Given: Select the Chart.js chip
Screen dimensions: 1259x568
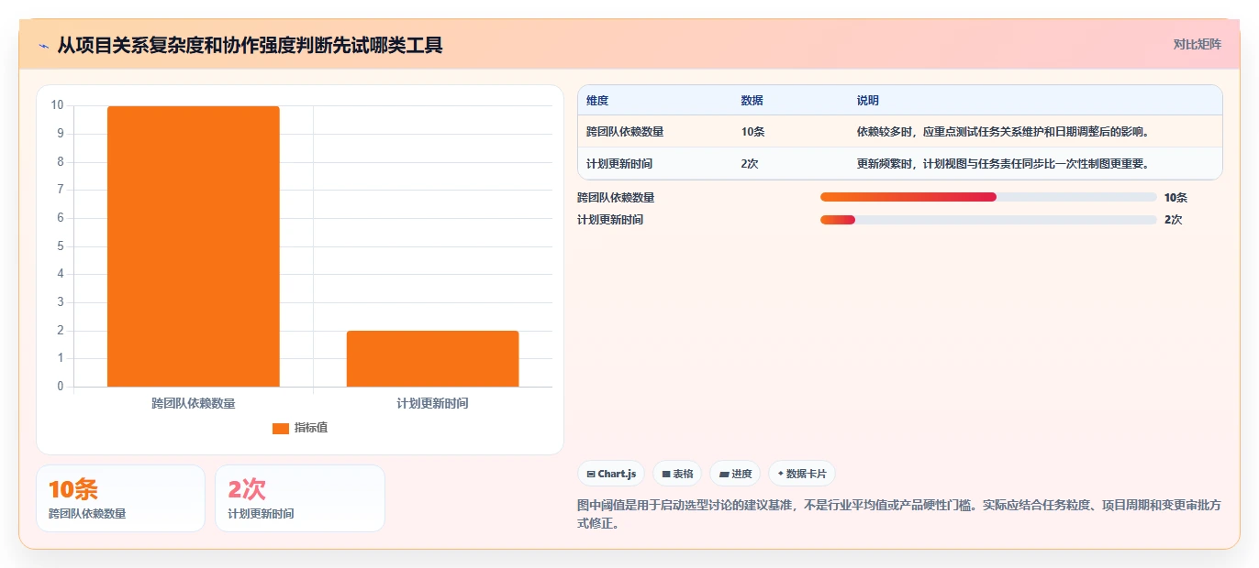Looking at the screenshot, I should (x=611, y=474).
